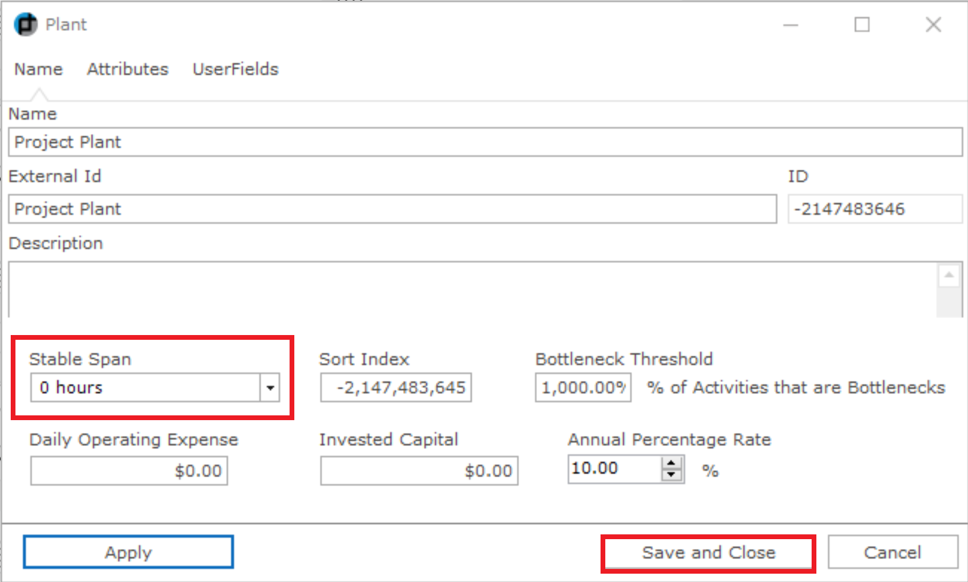Screen dimensions: 968x582
Task: Increase Annual Percentage Rate with up arrow
Action: point(671,462)
